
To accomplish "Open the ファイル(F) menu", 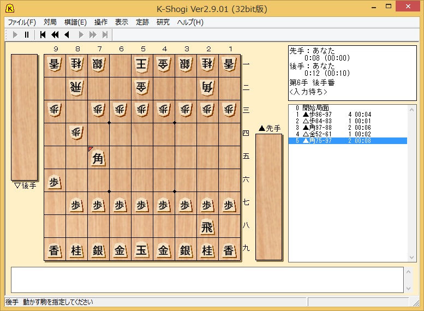I will click(x=22, y=22).
